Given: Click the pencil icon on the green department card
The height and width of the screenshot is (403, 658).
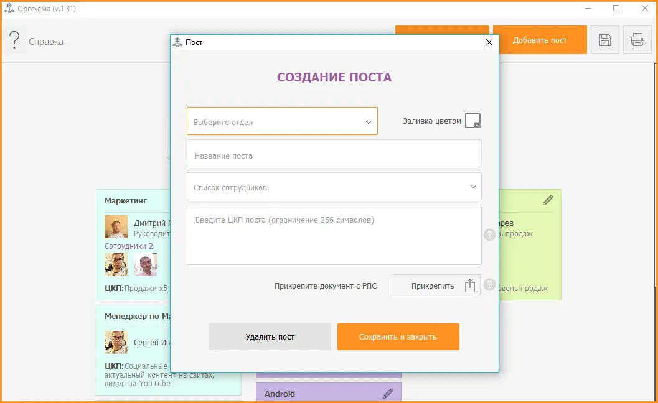Looking at the screenshot, I should pos(548,200).
